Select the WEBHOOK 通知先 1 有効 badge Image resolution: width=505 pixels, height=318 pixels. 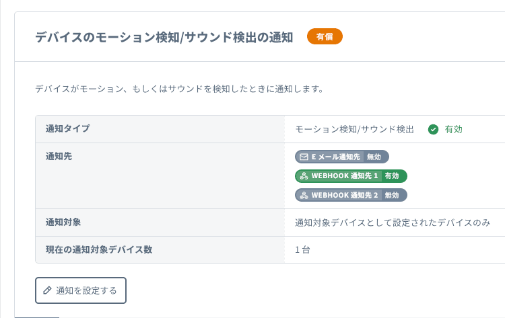pos(351,176)
